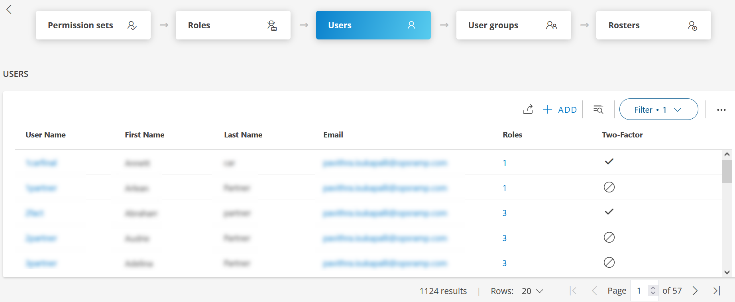Go to the previous page

pyautogui.click(x=594, y=291)
